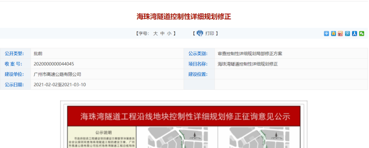The height and width of the screenshot is (148, 369).
Task: Set font size to 中 (medium)
Action: [x=163, y=33]
